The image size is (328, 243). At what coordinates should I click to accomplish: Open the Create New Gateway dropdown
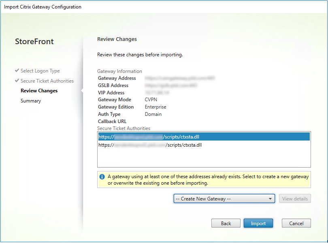pos(224,198)
